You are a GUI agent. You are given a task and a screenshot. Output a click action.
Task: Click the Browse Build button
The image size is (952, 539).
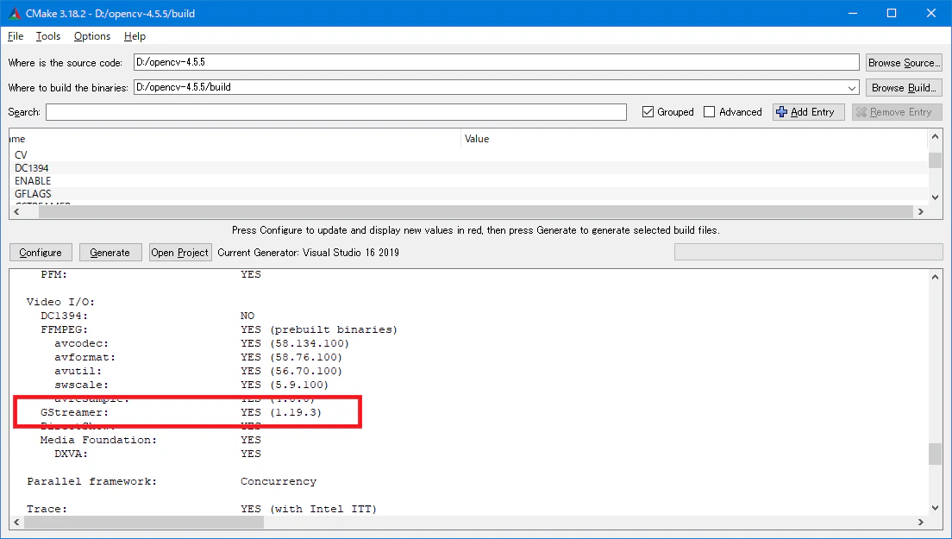(904, 87)
